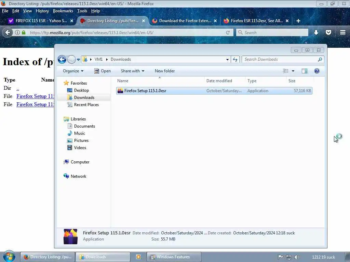Open the Firefox hamburger menu
This screenshot has width=350, height=262.
pyautogui.click(x=343, y=32)
